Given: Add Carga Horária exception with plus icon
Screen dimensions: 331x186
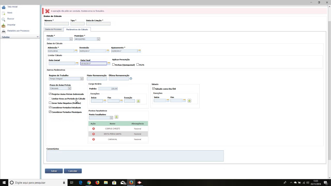Looking at the screenshot, I should 138,101.
